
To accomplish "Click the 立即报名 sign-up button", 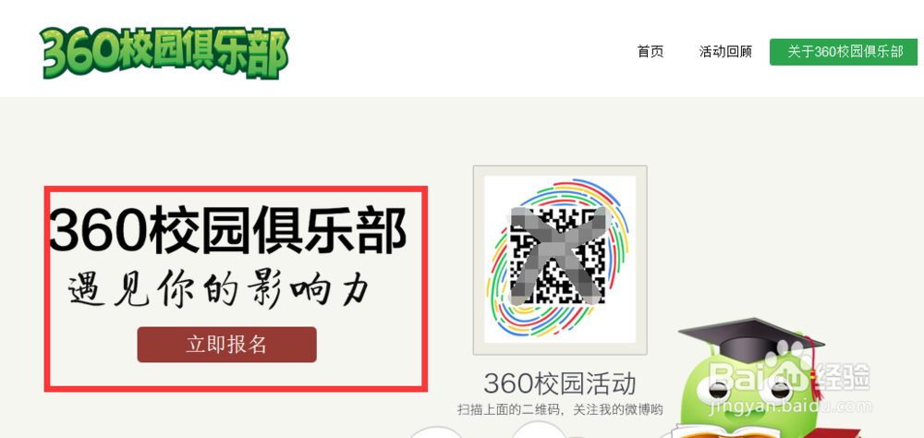I will point(227,345).
